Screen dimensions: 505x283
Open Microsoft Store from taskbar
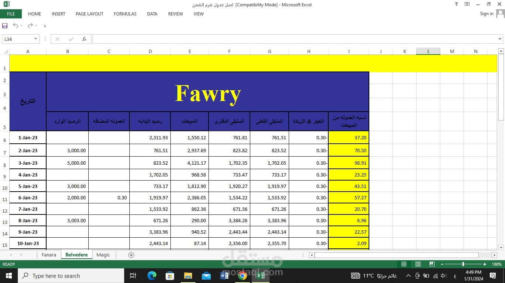click(x=170, y=276)
